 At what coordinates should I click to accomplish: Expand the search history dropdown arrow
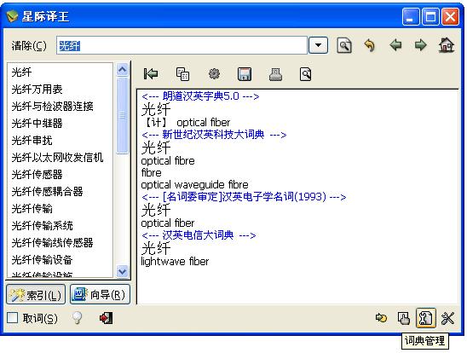pos(318,45)
